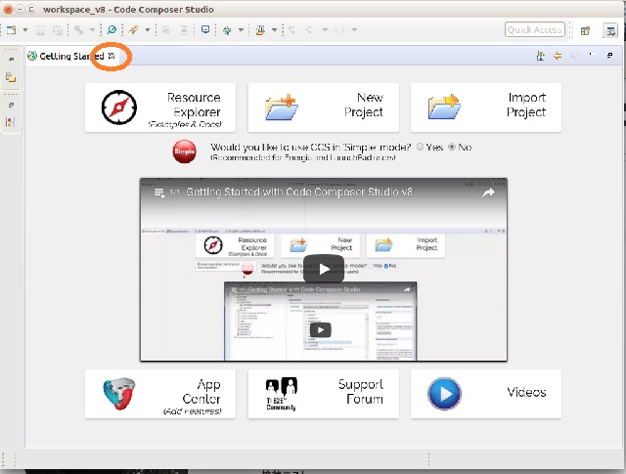This screenshot has height=474, width=626.
Task: Click the folder-arrow icon on Import Project
Action: [444, 107]
